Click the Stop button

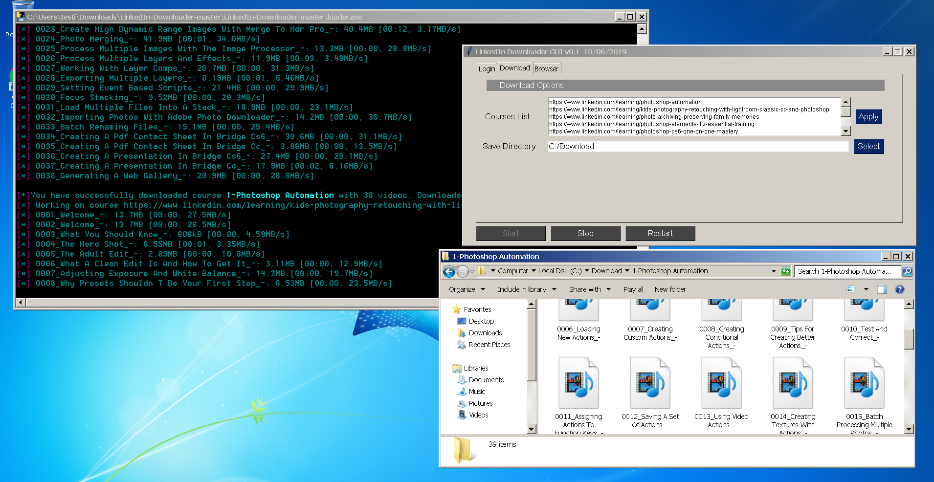585,233
